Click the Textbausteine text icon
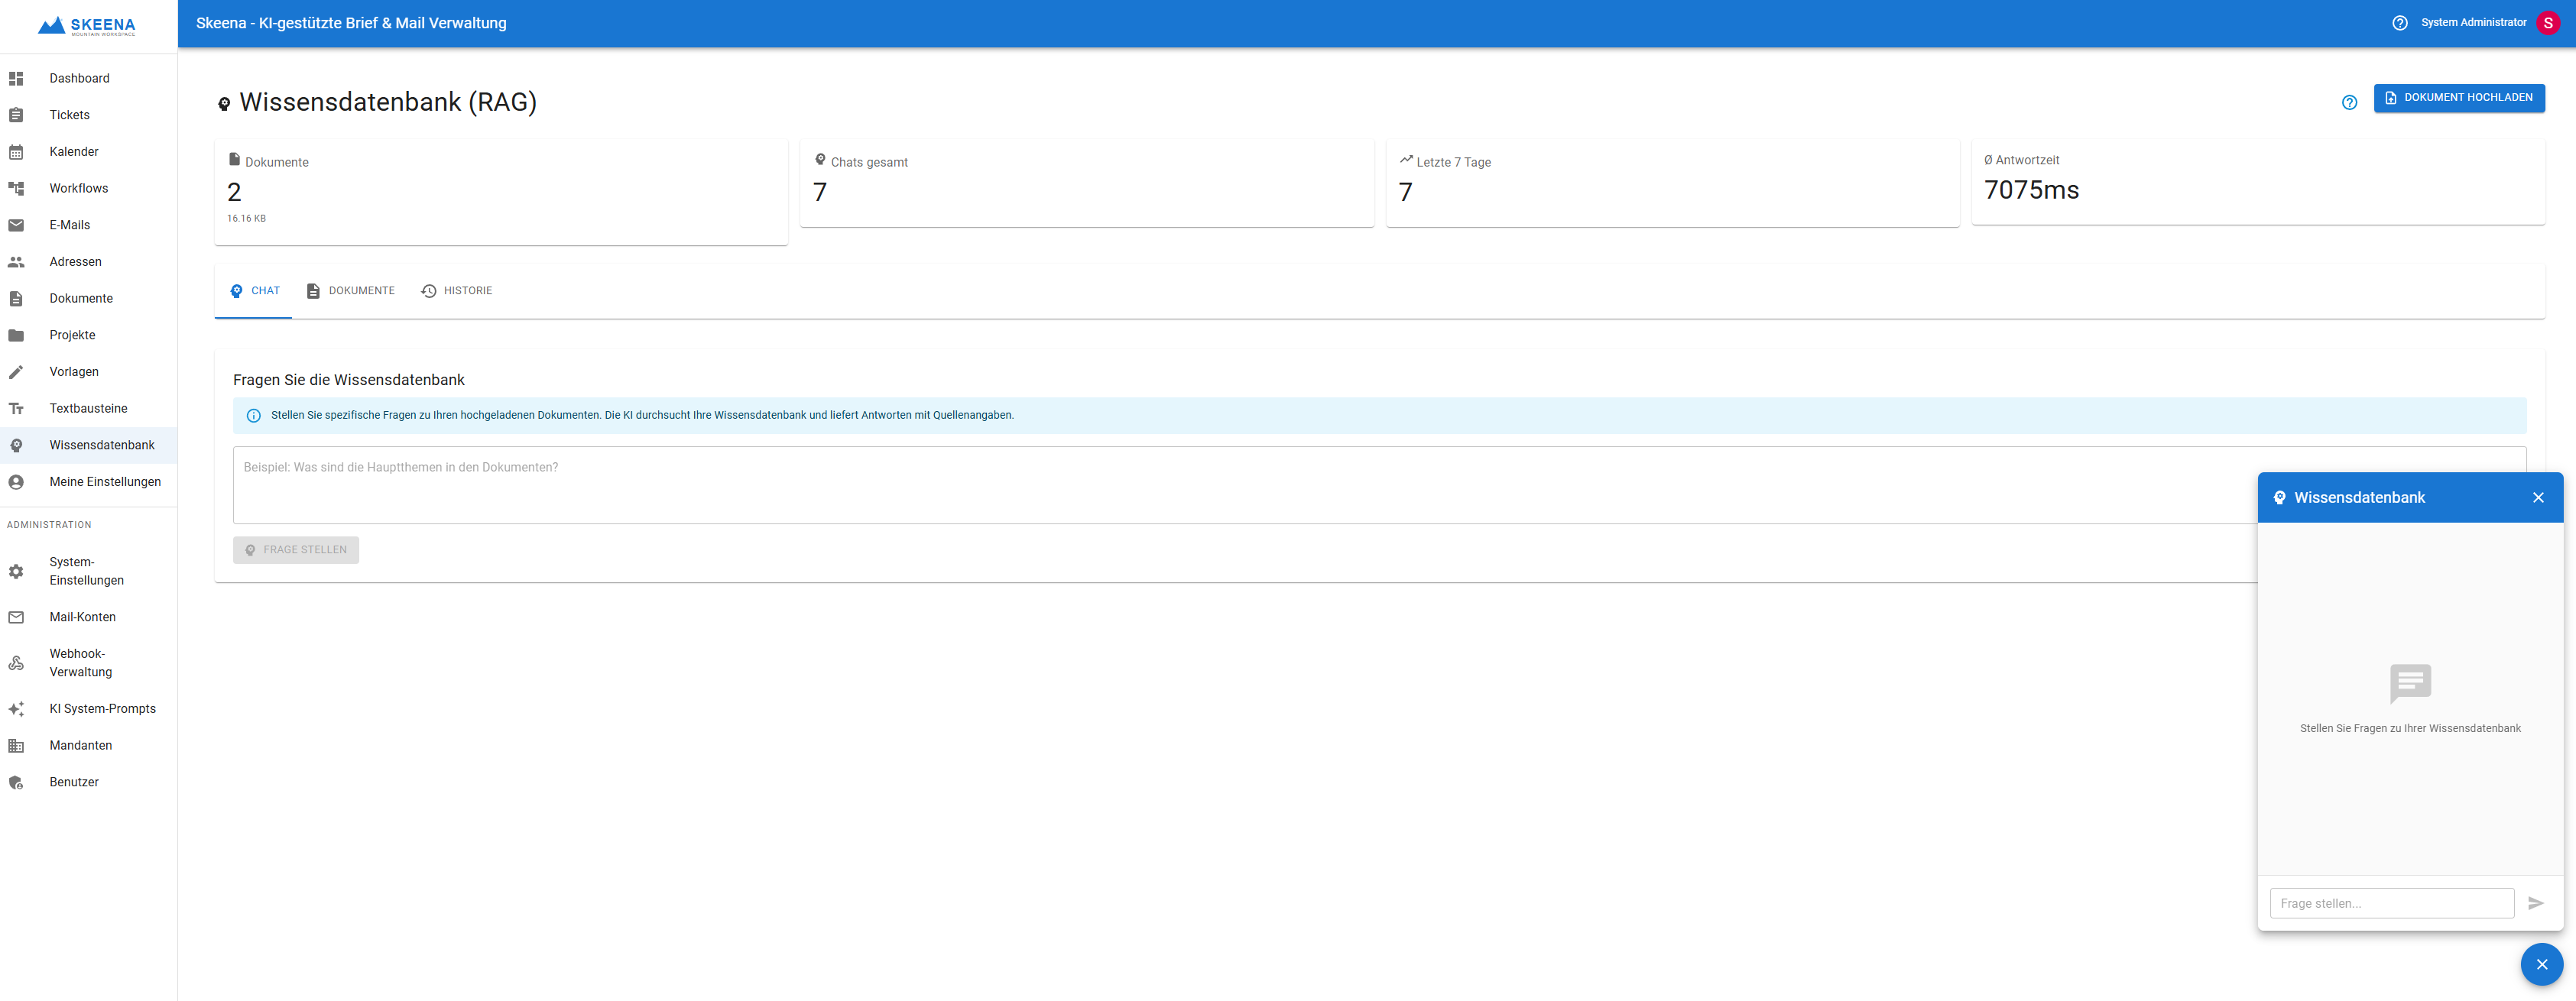The height and width of the screenshot is (1001, 2576). coord(16,408)
